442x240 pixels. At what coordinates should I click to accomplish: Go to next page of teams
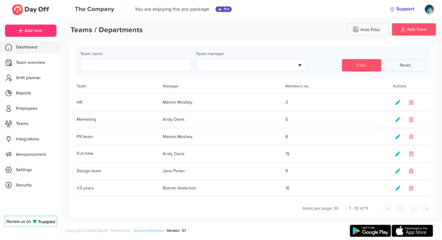(x=414, y=209)
